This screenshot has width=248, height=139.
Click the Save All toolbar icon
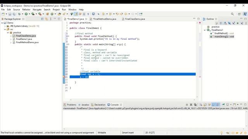click(14, 14)
